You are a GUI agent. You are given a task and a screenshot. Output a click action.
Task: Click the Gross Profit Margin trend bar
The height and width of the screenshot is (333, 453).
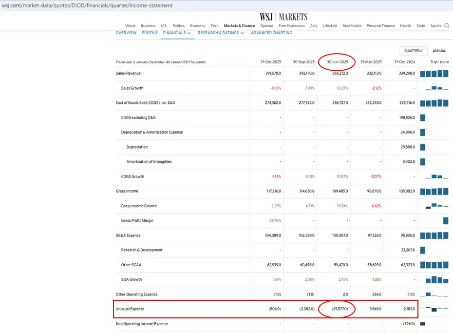coord(446,220)
